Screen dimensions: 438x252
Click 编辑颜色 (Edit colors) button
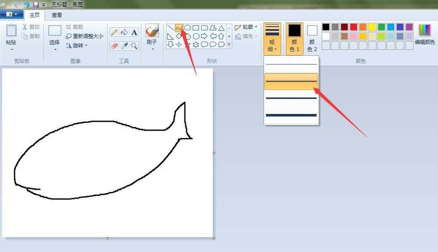[424, 35]
